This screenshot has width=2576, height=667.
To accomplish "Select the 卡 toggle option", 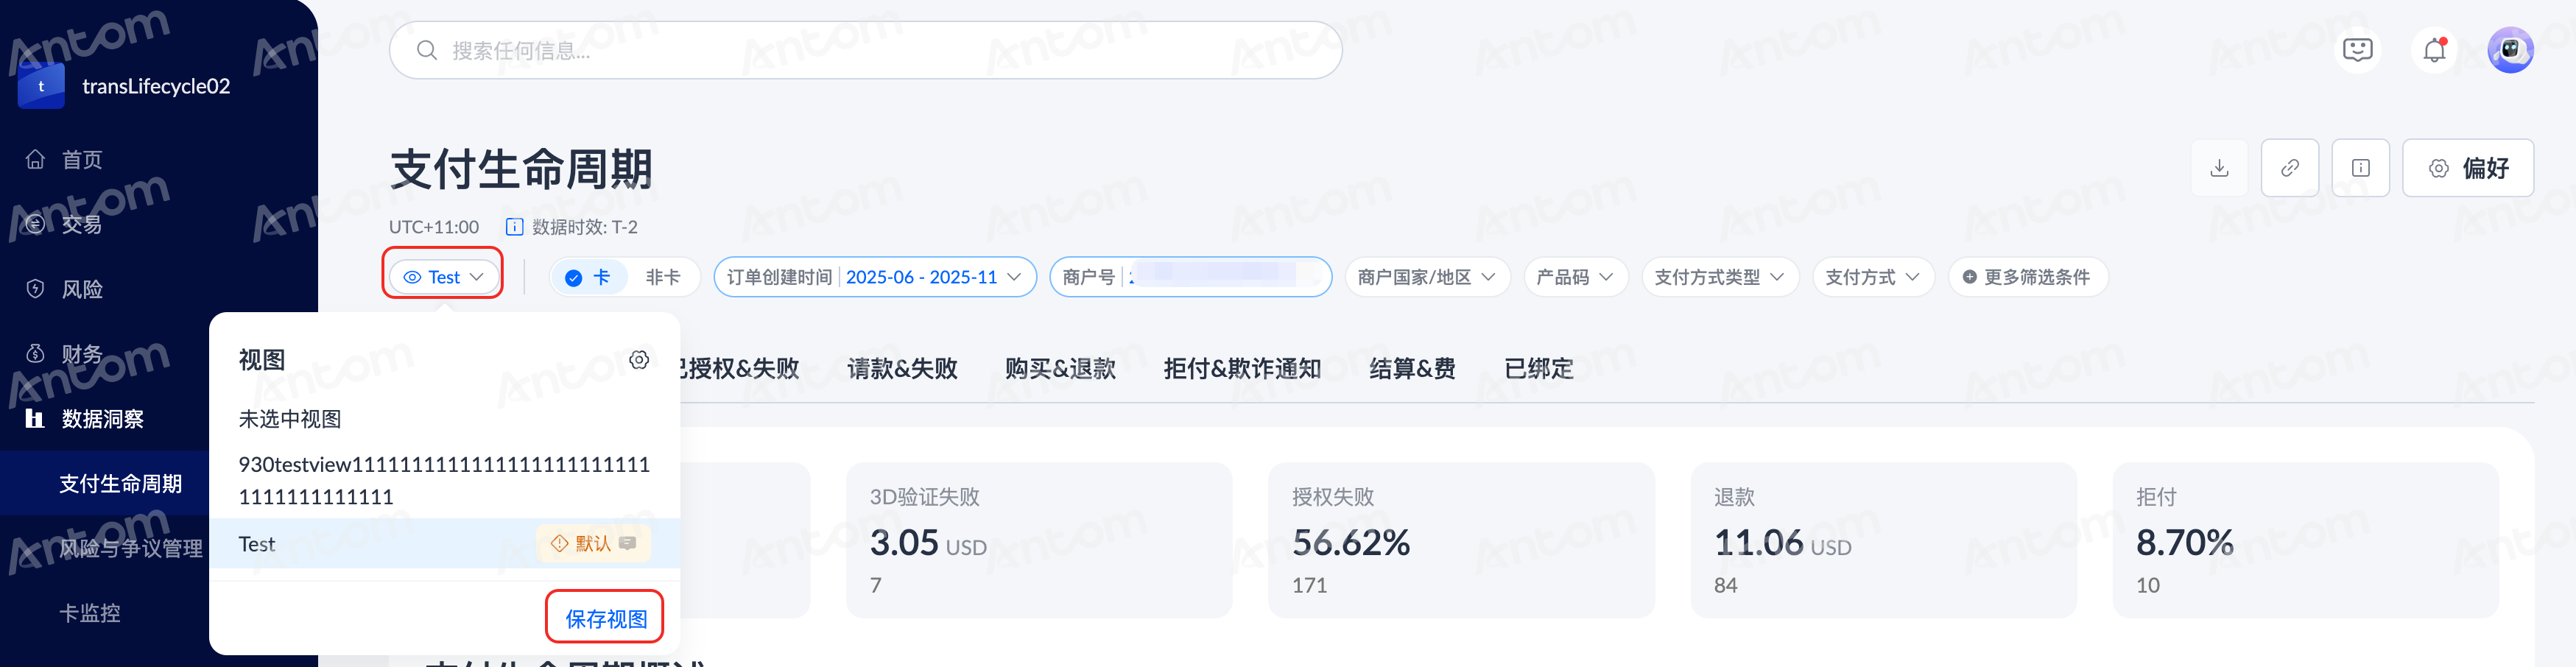I will click(588, 277).
